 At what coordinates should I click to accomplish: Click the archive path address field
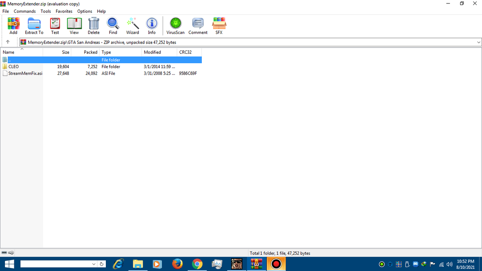(x=251, y=42)
